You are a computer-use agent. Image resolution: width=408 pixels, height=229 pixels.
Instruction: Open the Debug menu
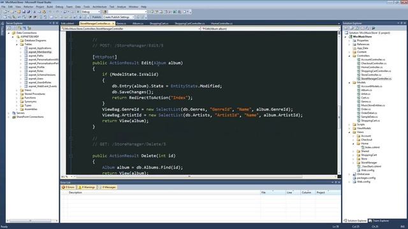[x=59, y=7]
